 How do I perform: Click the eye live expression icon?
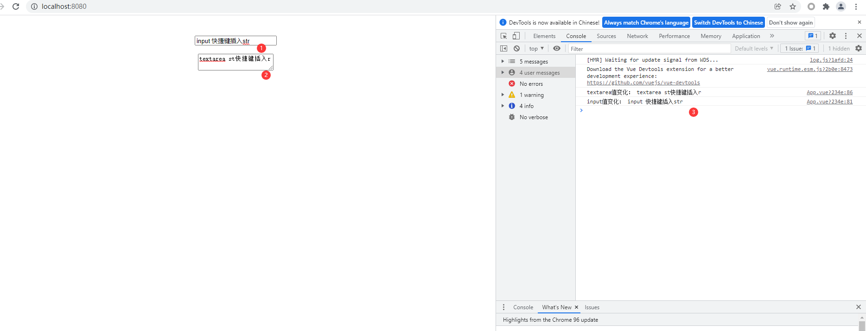click(557, 48)
